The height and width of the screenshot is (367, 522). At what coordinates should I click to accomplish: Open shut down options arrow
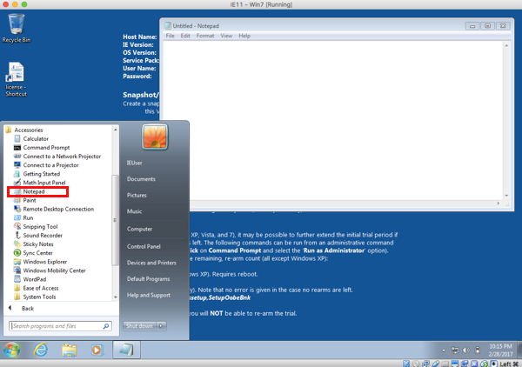pyautogui.click(x=161, y=326)
